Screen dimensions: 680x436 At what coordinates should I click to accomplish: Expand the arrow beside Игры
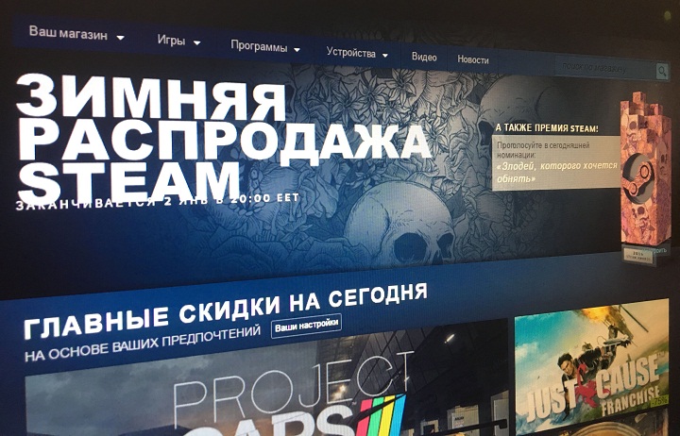pos(196,42)
